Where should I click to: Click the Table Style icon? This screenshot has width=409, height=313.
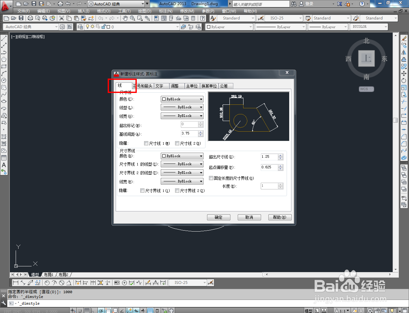pyautogui.click(x=308, y=18)
